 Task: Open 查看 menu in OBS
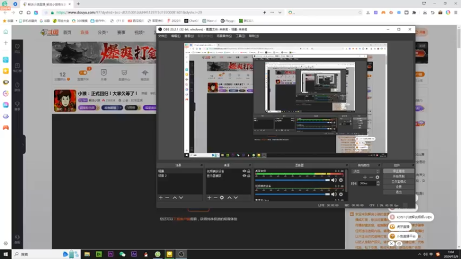[x=189, y=36]
